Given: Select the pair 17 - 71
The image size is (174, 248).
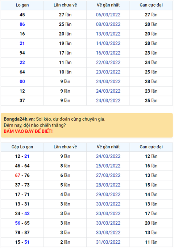Looking at the screenshot, I should point(22,195).
